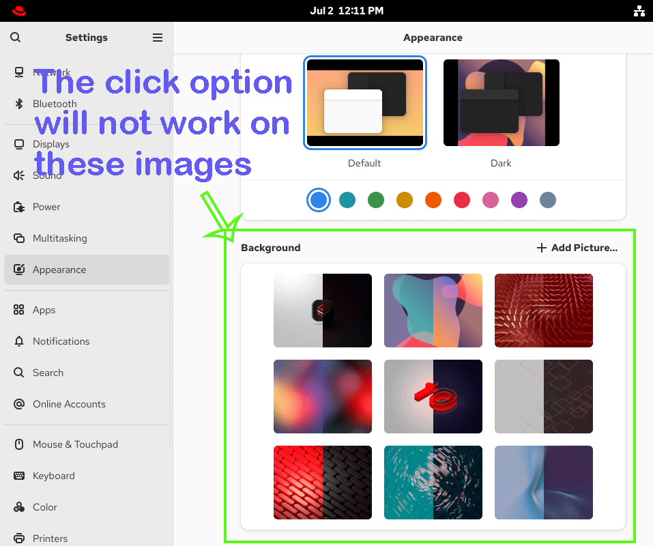Open the network status icon in top bar

point(639,11)
